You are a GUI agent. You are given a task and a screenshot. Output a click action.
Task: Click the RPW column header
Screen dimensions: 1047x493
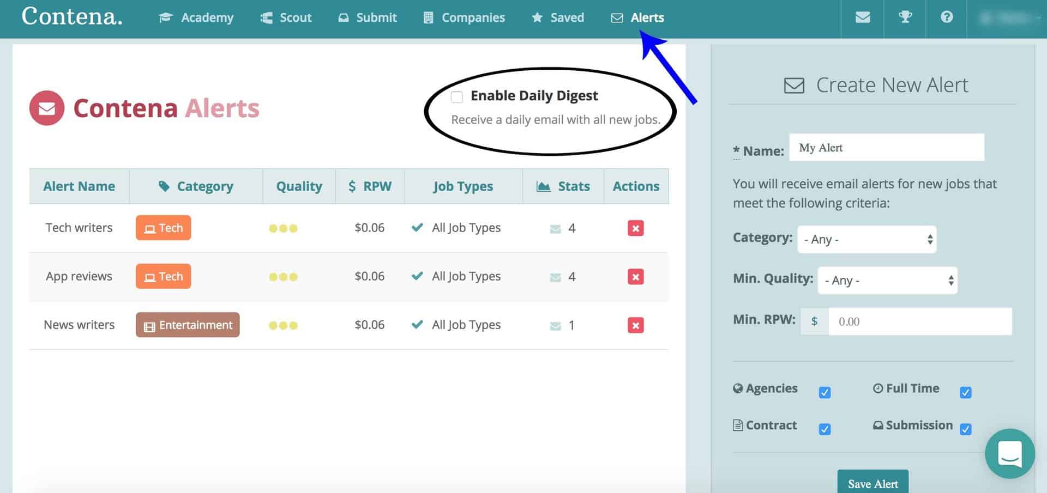click(x=370, y=186)
